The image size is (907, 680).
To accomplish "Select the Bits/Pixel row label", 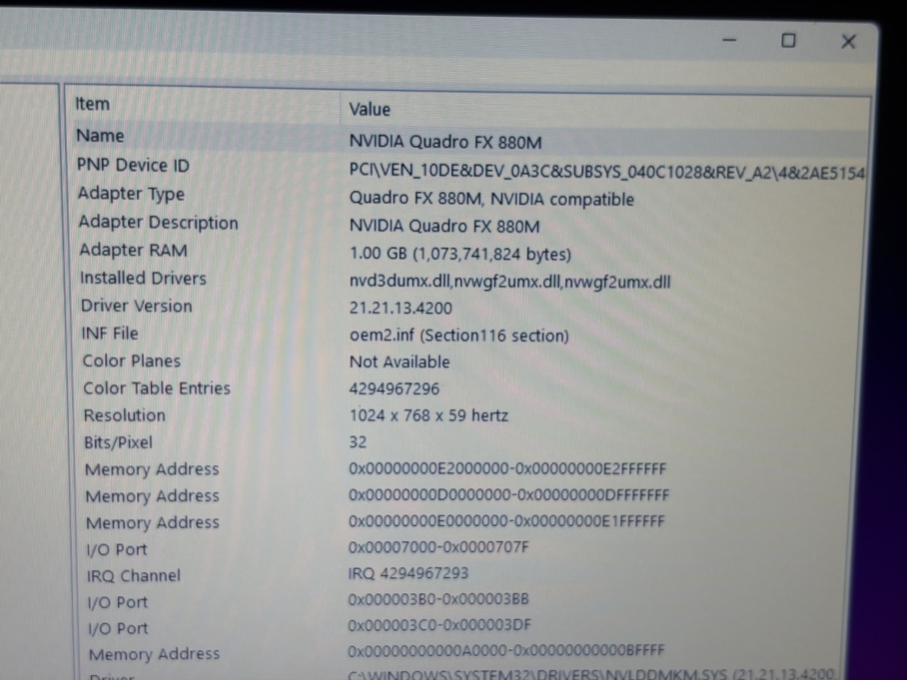I will [x=118, y=443].
